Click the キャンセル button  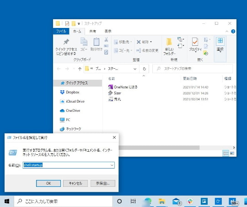coord(75,183)
